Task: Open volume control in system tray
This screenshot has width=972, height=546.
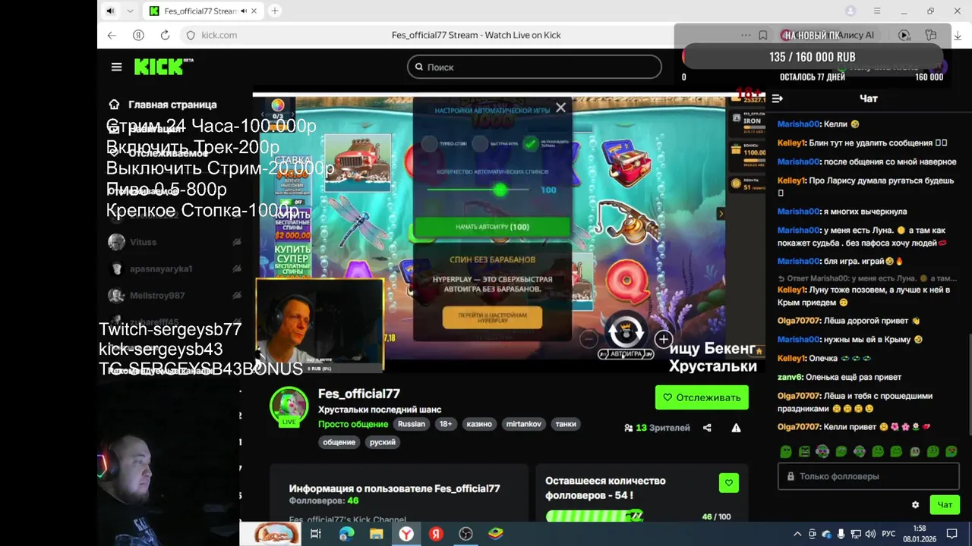Action: pyautogui.click(x=870, y=534)
